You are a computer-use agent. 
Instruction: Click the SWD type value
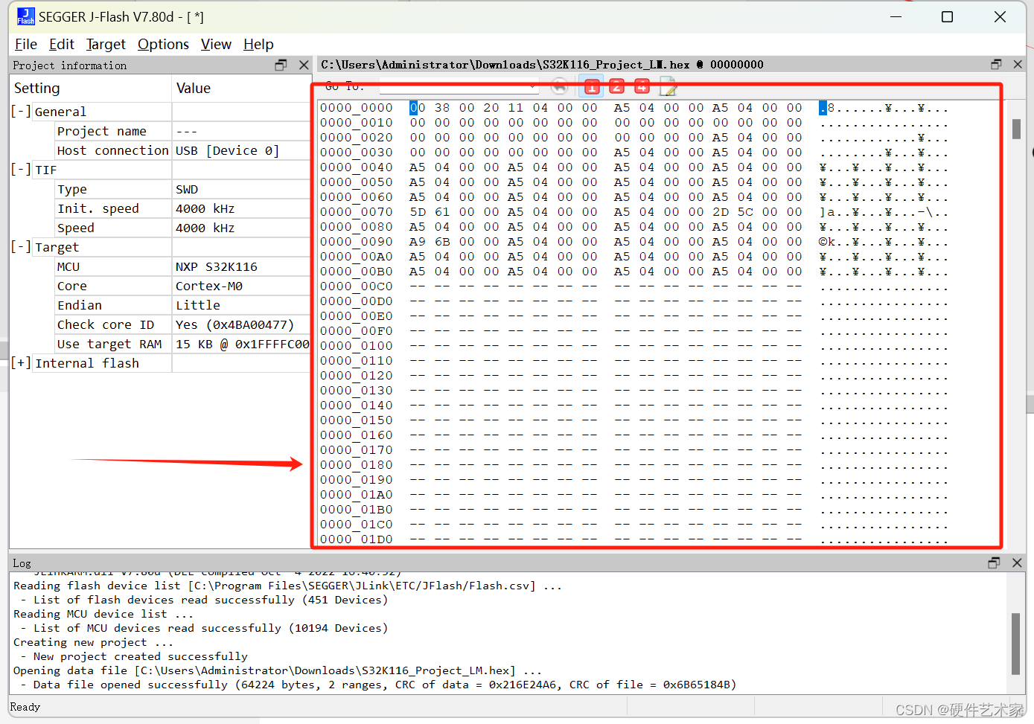(187, 189)
